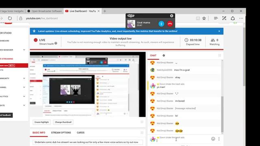Open Edge share icon
This screenshot has height=146, width=260.
(x=233, y=18)
